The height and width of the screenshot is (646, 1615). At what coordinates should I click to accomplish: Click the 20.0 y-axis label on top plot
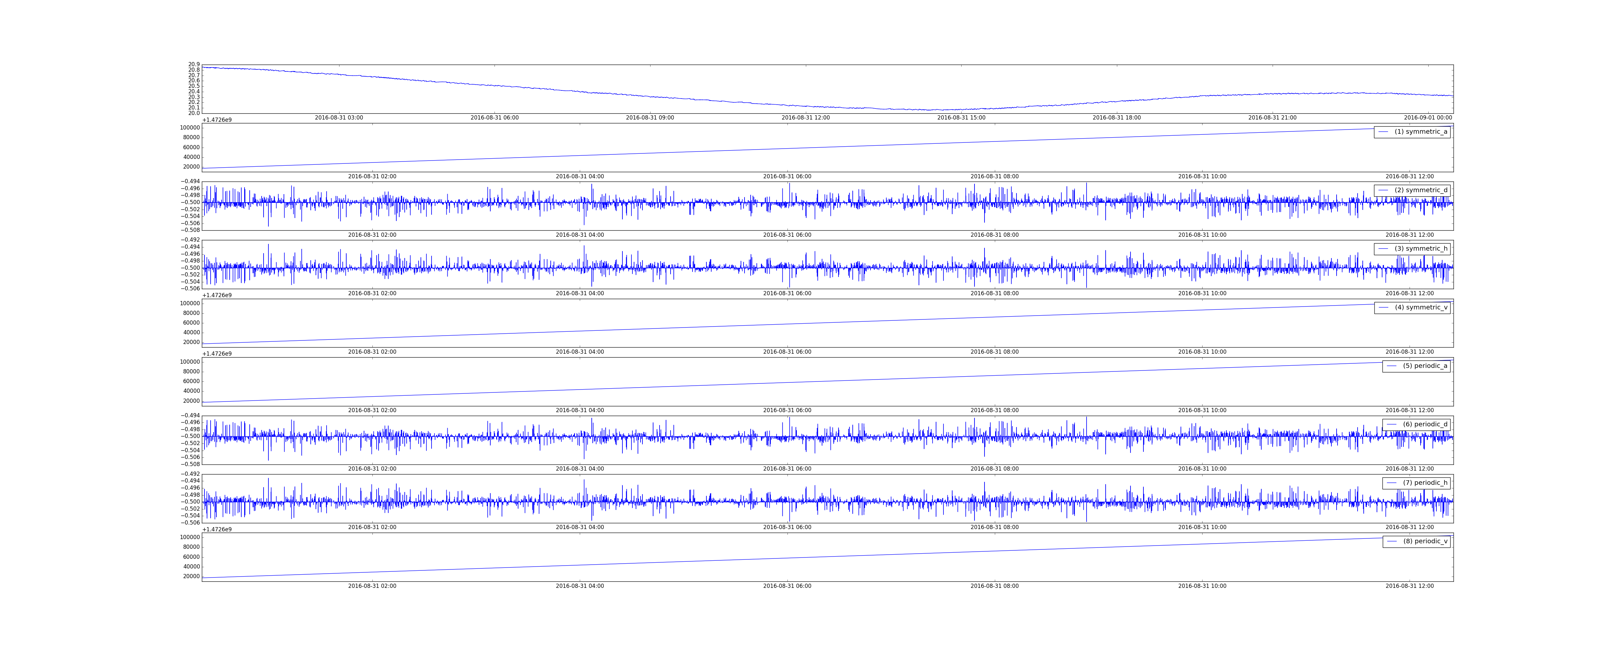click(194, 113)
